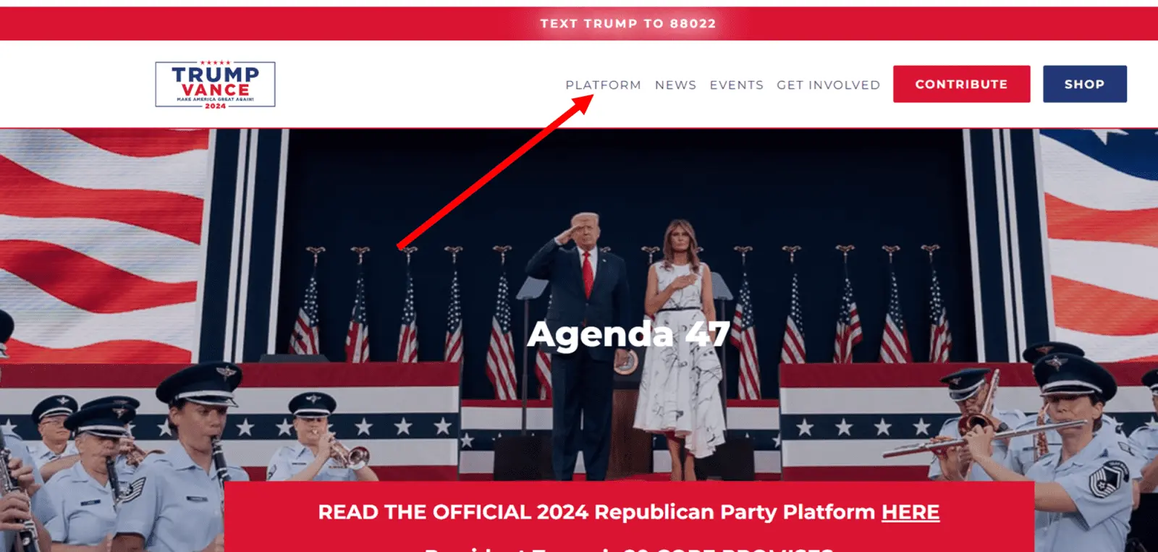Open the EVENTS page
This screenshot has width=1158, height=552.
736,85
